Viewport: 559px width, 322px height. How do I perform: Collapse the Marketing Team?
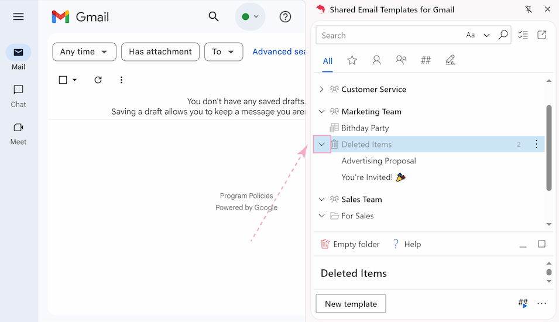[x=321, y=112]
